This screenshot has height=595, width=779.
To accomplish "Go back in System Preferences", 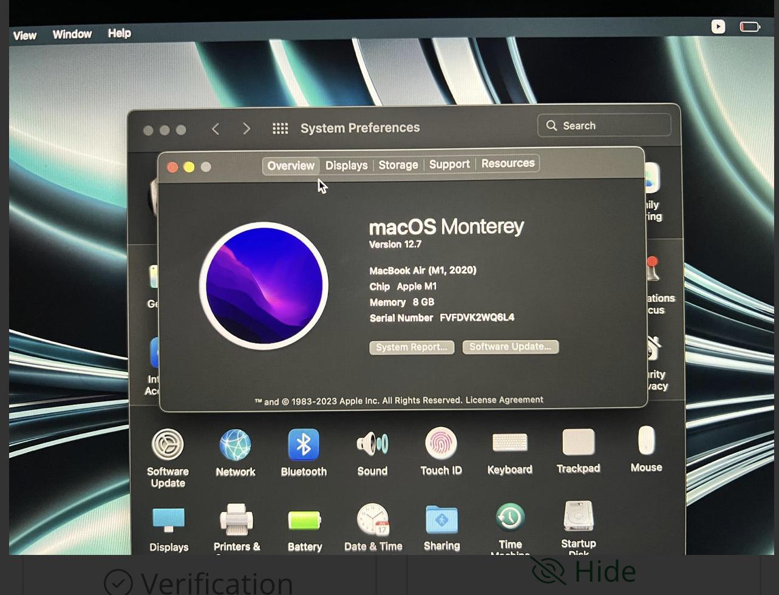I will (x=215, y=129).
